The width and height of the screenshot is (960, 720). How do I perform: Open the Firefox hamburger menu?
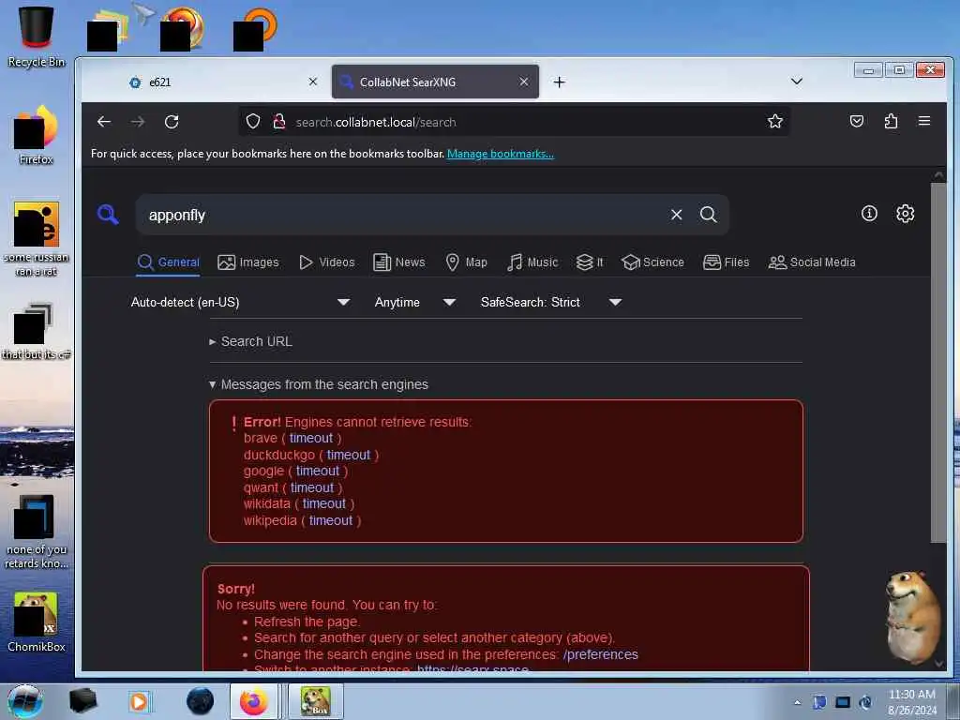(x=924, y=121)
